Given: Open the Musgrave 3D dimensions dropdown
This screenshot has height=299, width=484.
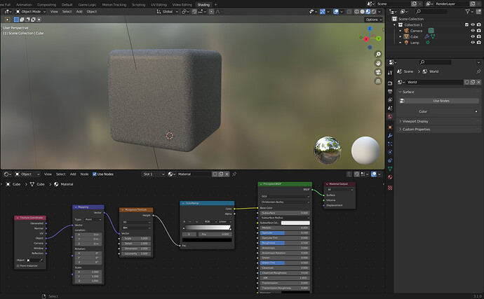Looking at the screenshot, I should point(136,222).
